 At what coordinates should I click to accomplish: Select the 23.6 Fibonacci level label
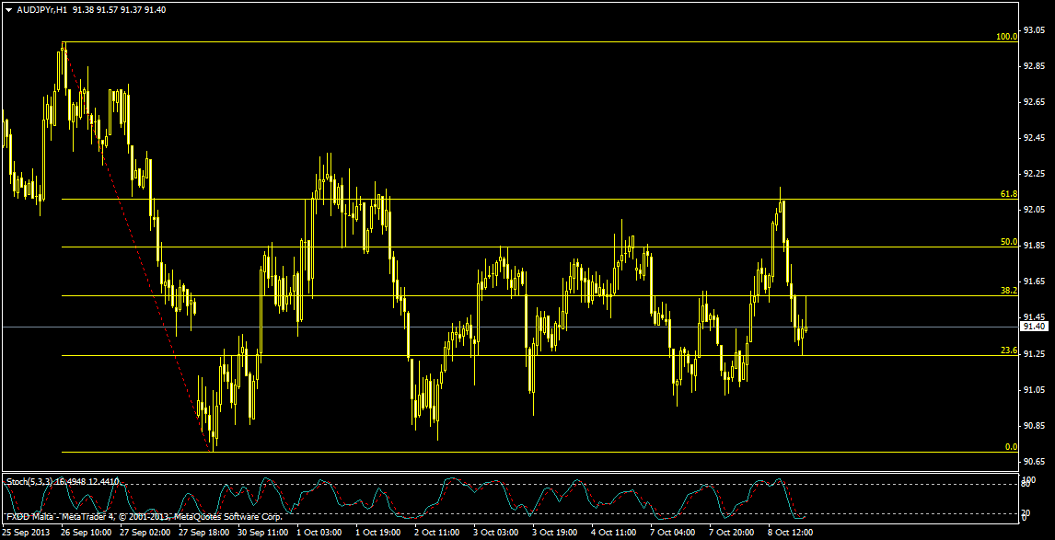point(1008,350)
